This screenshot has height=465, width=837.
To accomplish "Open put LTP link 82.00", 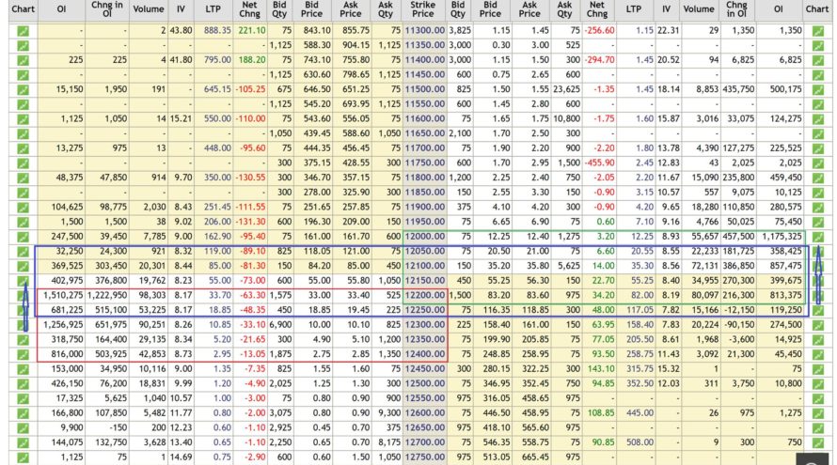I will 643,295.
